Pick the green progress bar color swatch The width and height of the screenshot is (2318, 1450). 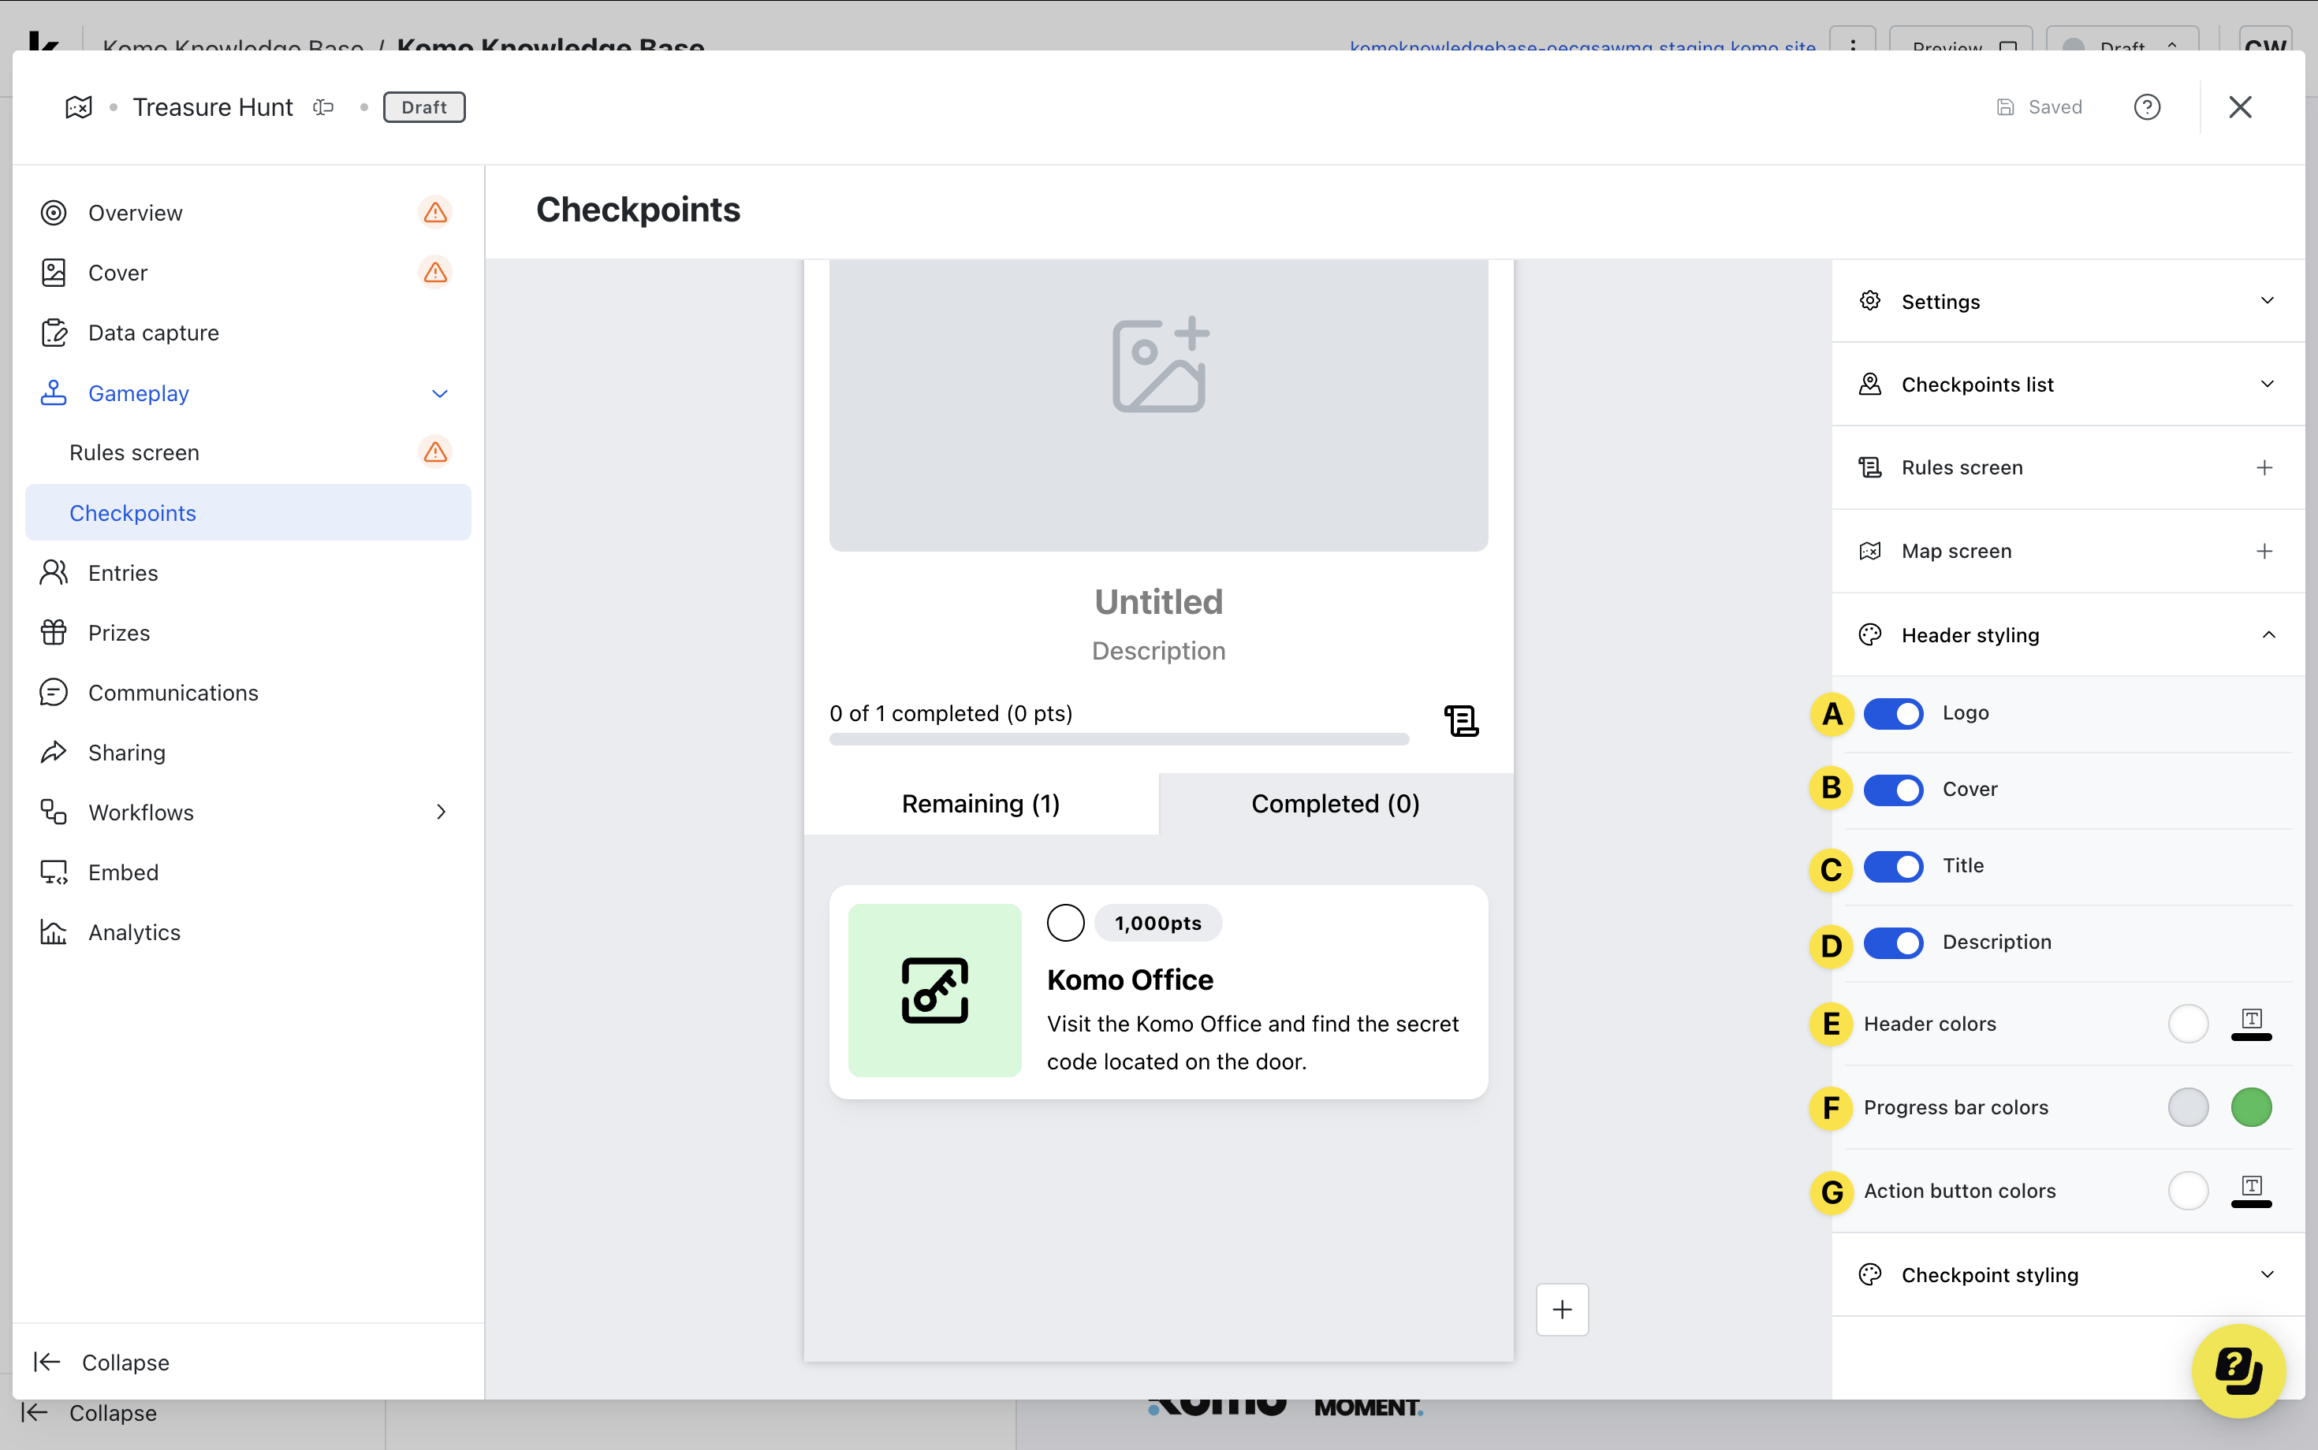pos(2251,1108)
